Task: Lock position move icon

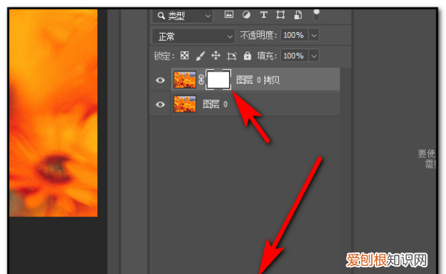Action: (x=216, y=55)
